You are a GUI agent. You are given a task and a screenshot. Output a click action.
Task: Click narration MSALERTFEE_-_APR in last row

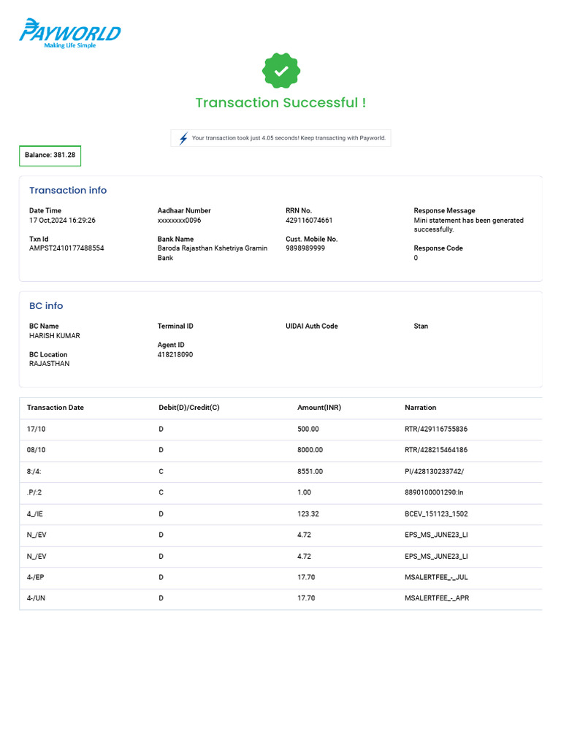[437, 598]
